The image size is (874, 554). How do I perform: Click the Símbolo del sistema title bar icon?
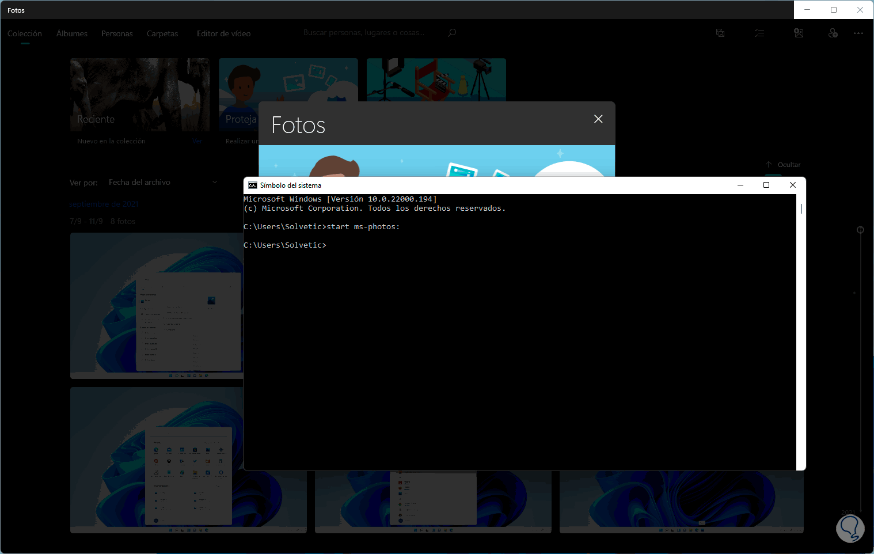(252, 185)
